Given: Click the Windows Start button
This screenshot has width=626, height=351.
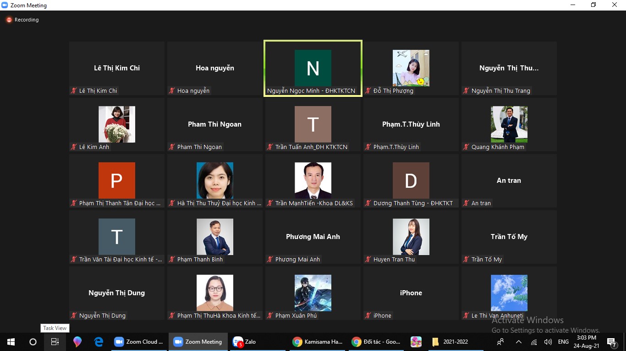Looking at the screenshot, I should pyautogui.click(x=11, y=342).
